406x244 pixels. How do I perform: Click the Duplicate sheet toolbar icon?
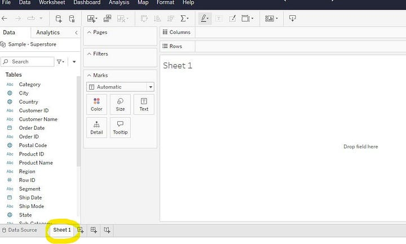point(107,19)
